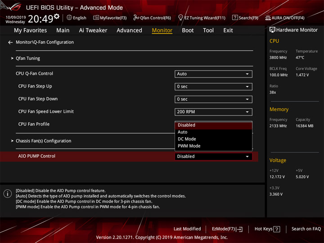Viewport: 324px width, 243px height.
Task: Click the clock settings gear icon
Action: (57, 16)
